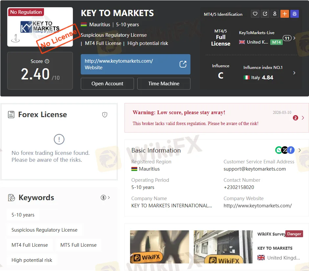This screenshot has width=309, height=271.
Task: Click external link icon on website button
Action: (183, 64)
